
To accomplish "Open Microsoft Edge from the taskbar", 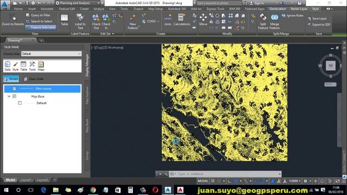I will tap(43, 190).
